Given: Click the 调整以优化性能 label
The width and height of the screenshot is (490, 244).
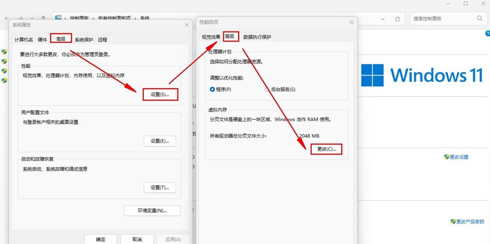Looking at the screenshot, I should [227, 78].
